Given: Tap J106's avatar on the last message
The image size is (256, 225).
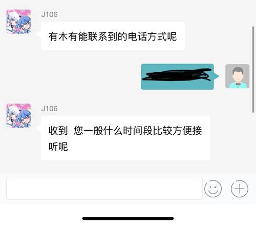Looking at the screenshot, I should [18, 116].
